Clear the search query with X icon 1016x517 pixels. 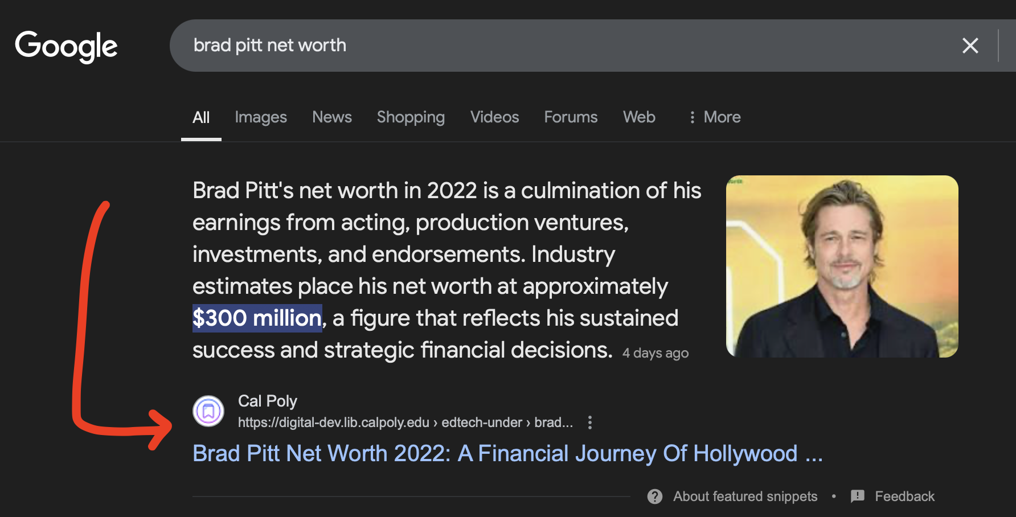[970, 46]
